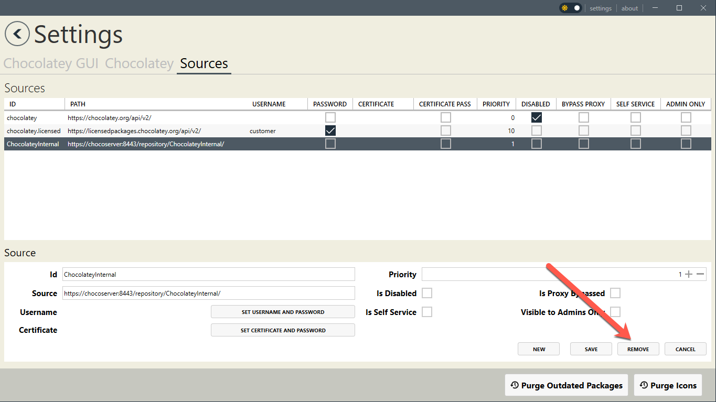Maximize the application window
Viewport: 716px width, 402px height.
[x=679, y=8]
